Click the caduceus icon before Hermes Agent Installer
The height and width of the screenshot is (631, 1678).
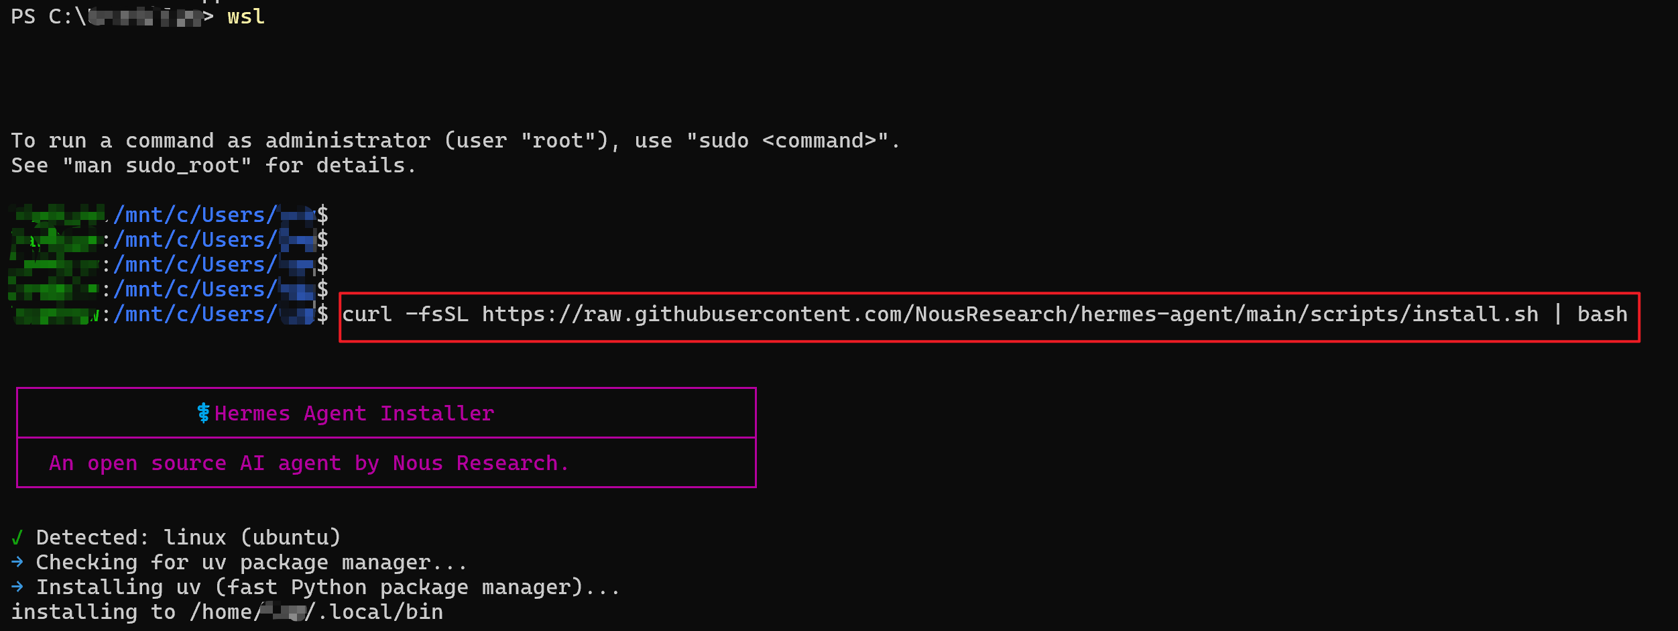pos(204,413)
